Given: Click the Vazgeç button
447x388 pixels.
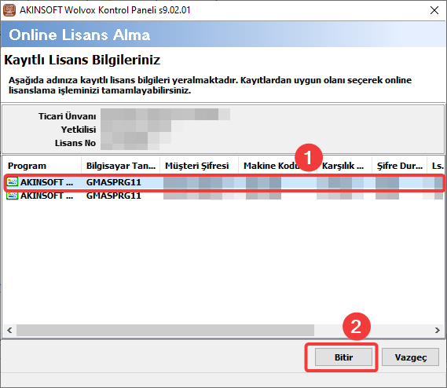Looking at the screenshot, I should (410, 357).
